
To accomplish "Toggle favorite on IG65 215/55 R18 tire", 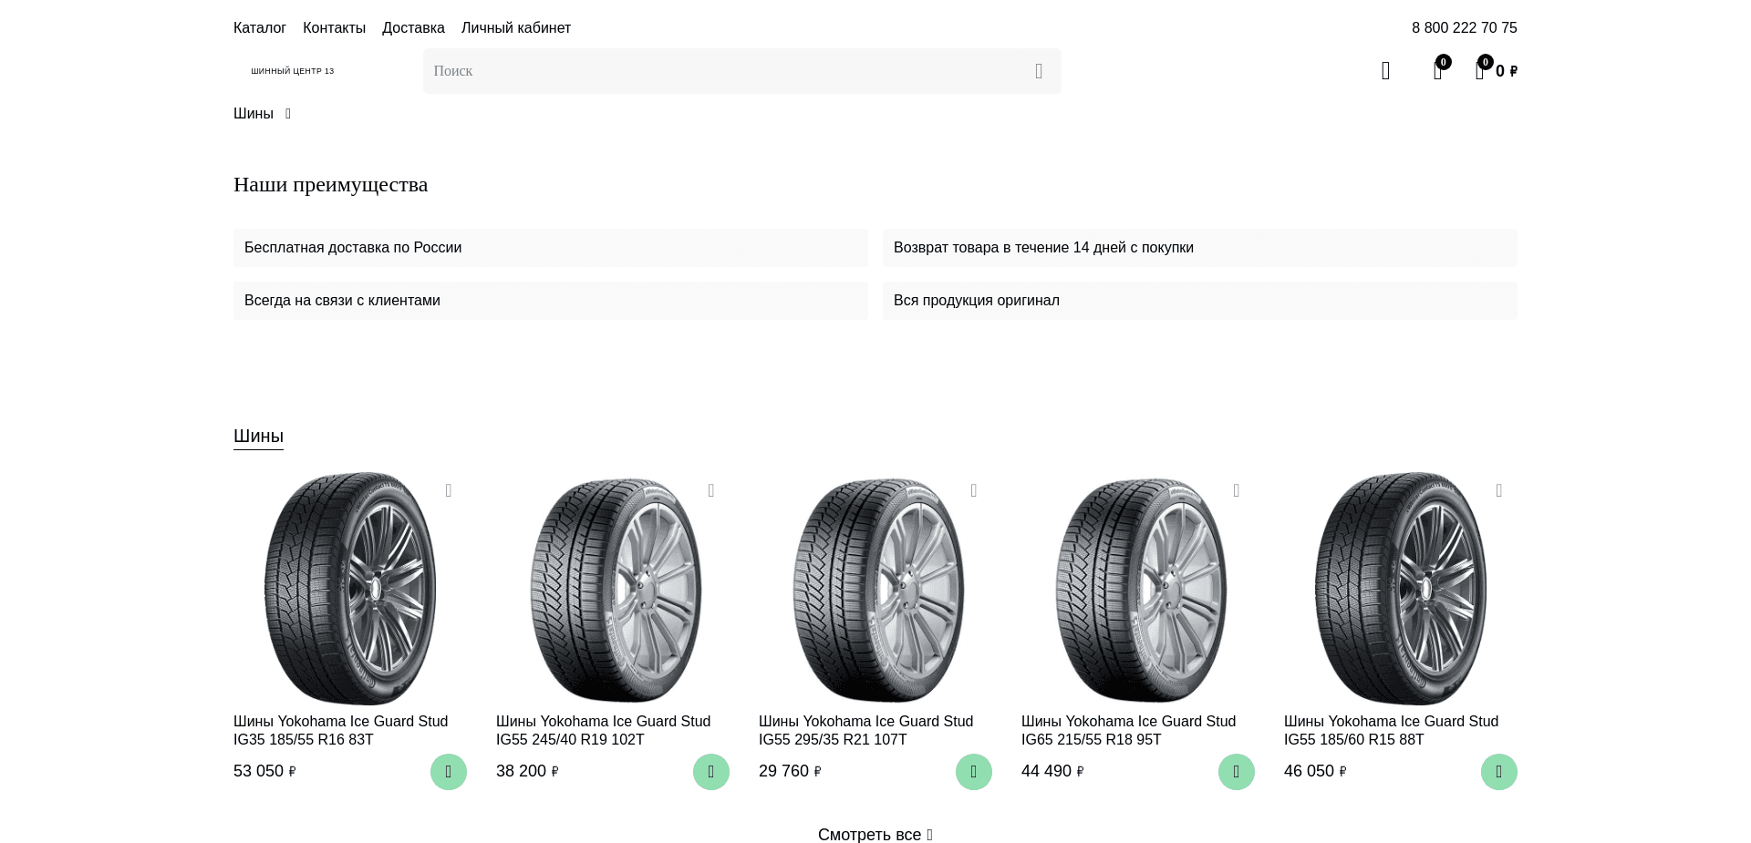I will (x=1237, y=491).
